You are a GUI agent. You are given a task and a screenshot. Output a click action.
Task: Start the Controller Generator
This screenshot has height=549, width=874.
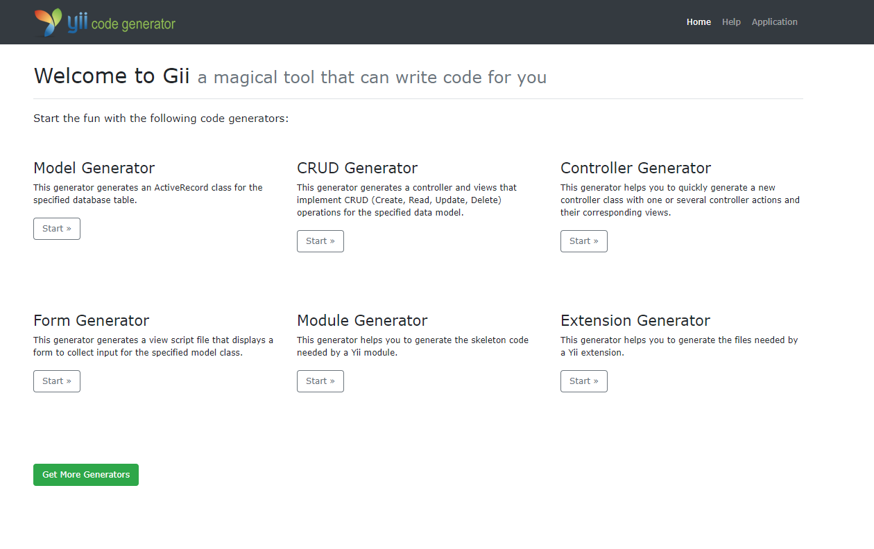pyautogui.click(x=584, y=241)
